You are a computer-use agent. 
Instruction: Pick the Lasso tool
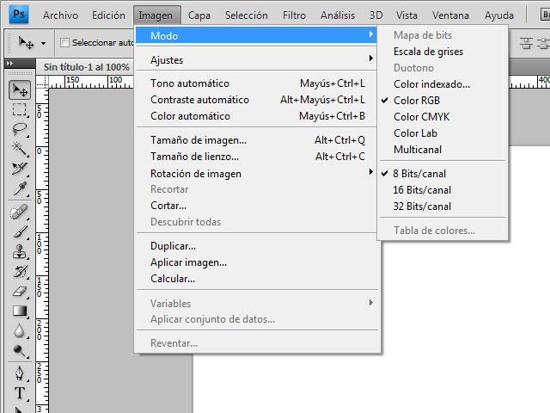[20, 130]
